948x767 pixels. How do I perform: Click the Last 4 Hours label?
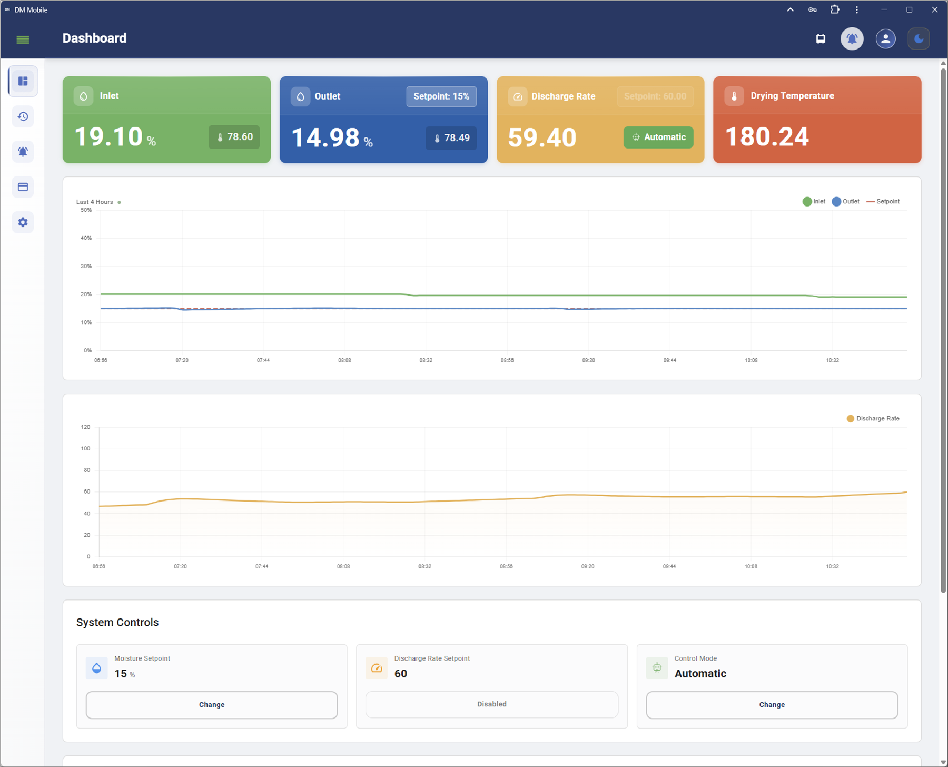coord(94,202)
